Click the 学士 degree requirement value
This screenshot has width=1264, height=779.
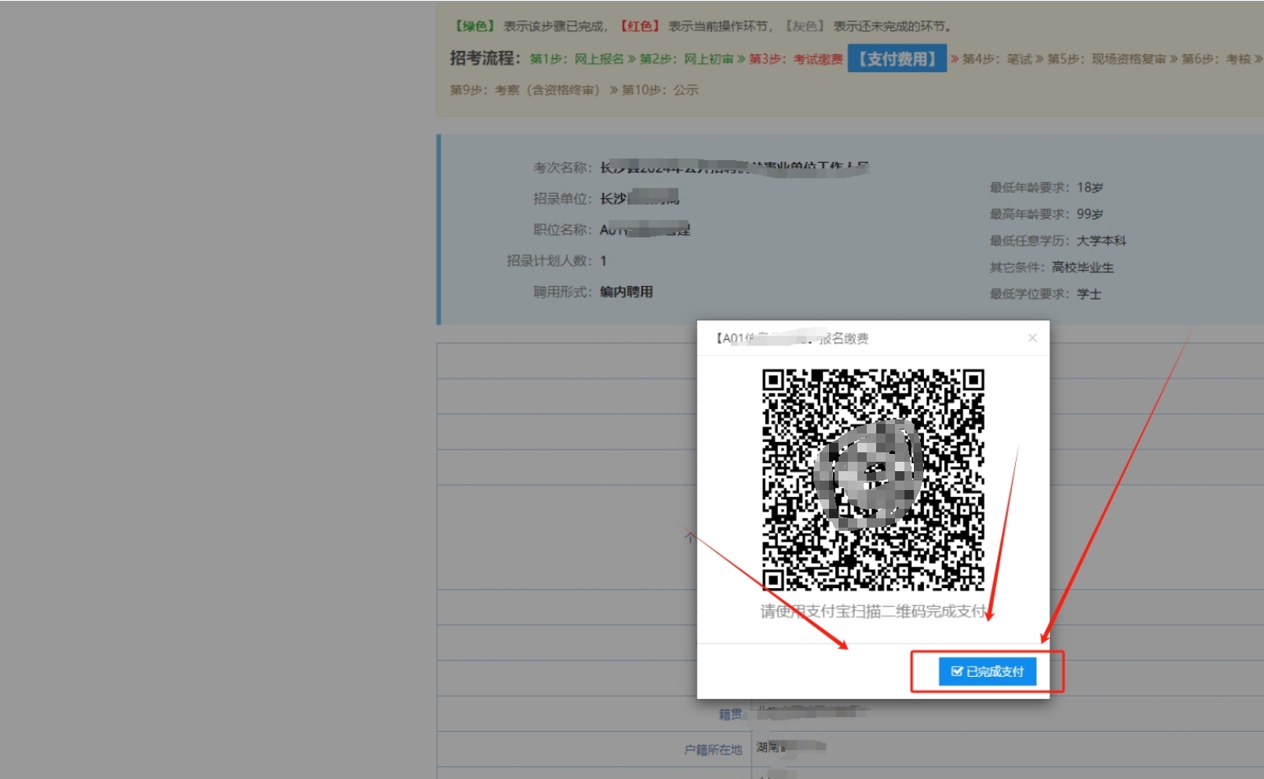click(1089, 294)
